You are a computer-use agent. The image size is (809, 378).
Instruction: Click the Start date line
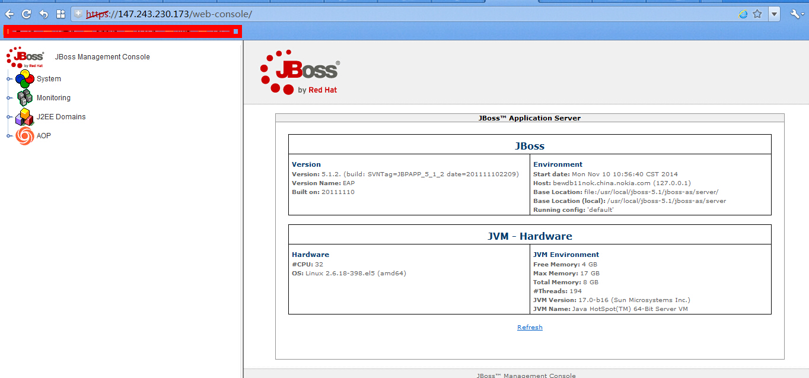point(605,174)
